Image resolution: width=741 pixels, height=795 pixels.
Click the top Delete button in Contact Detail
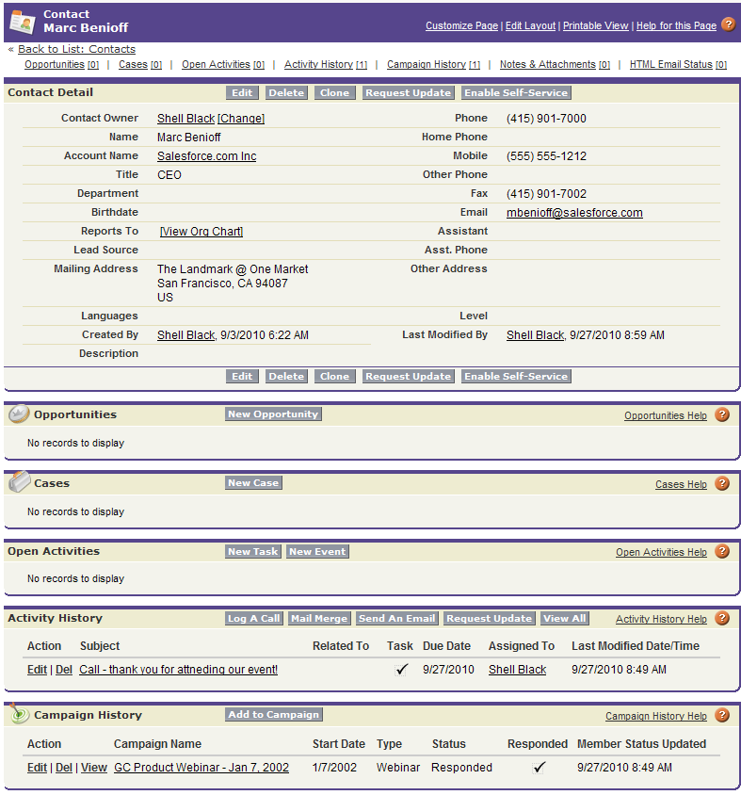click(x=286, y=93)
